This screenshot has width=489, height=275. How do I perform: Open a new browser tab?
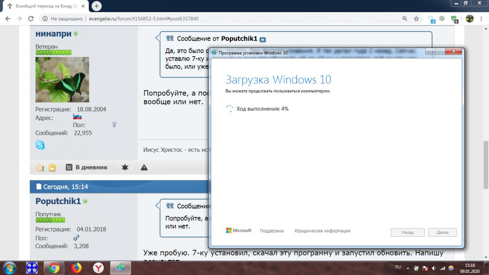coord(97,7)
